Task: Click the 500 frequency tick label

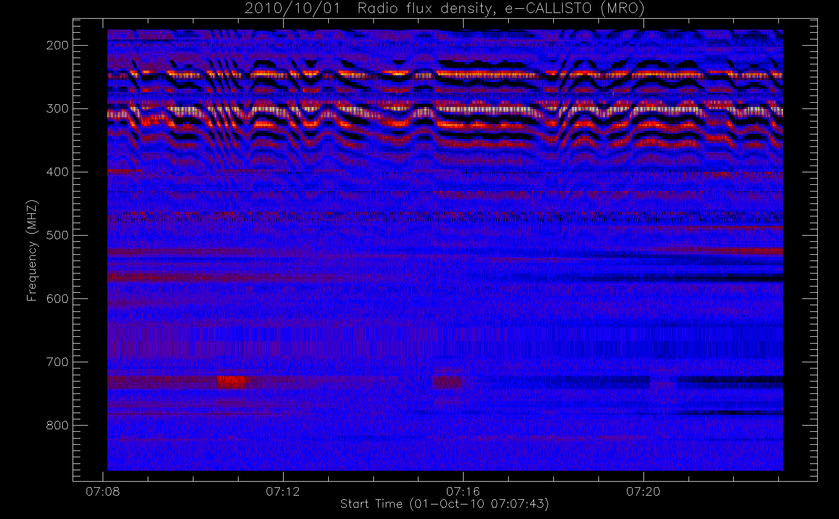Action: [58, 235]
